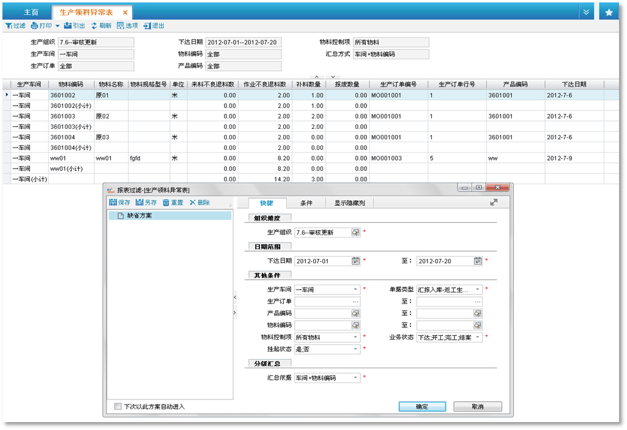627x430 pixels.
Task: Open the 打印 print dropdown arrow
Action: (x=58, y=26)
